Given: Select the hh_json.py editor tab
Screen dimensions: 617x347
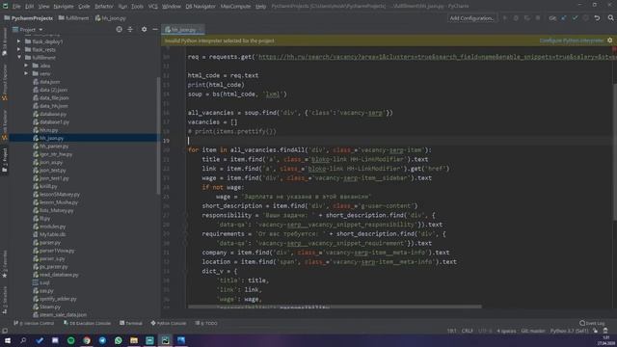Looking at the screenshot, I should tap(183, 30).
